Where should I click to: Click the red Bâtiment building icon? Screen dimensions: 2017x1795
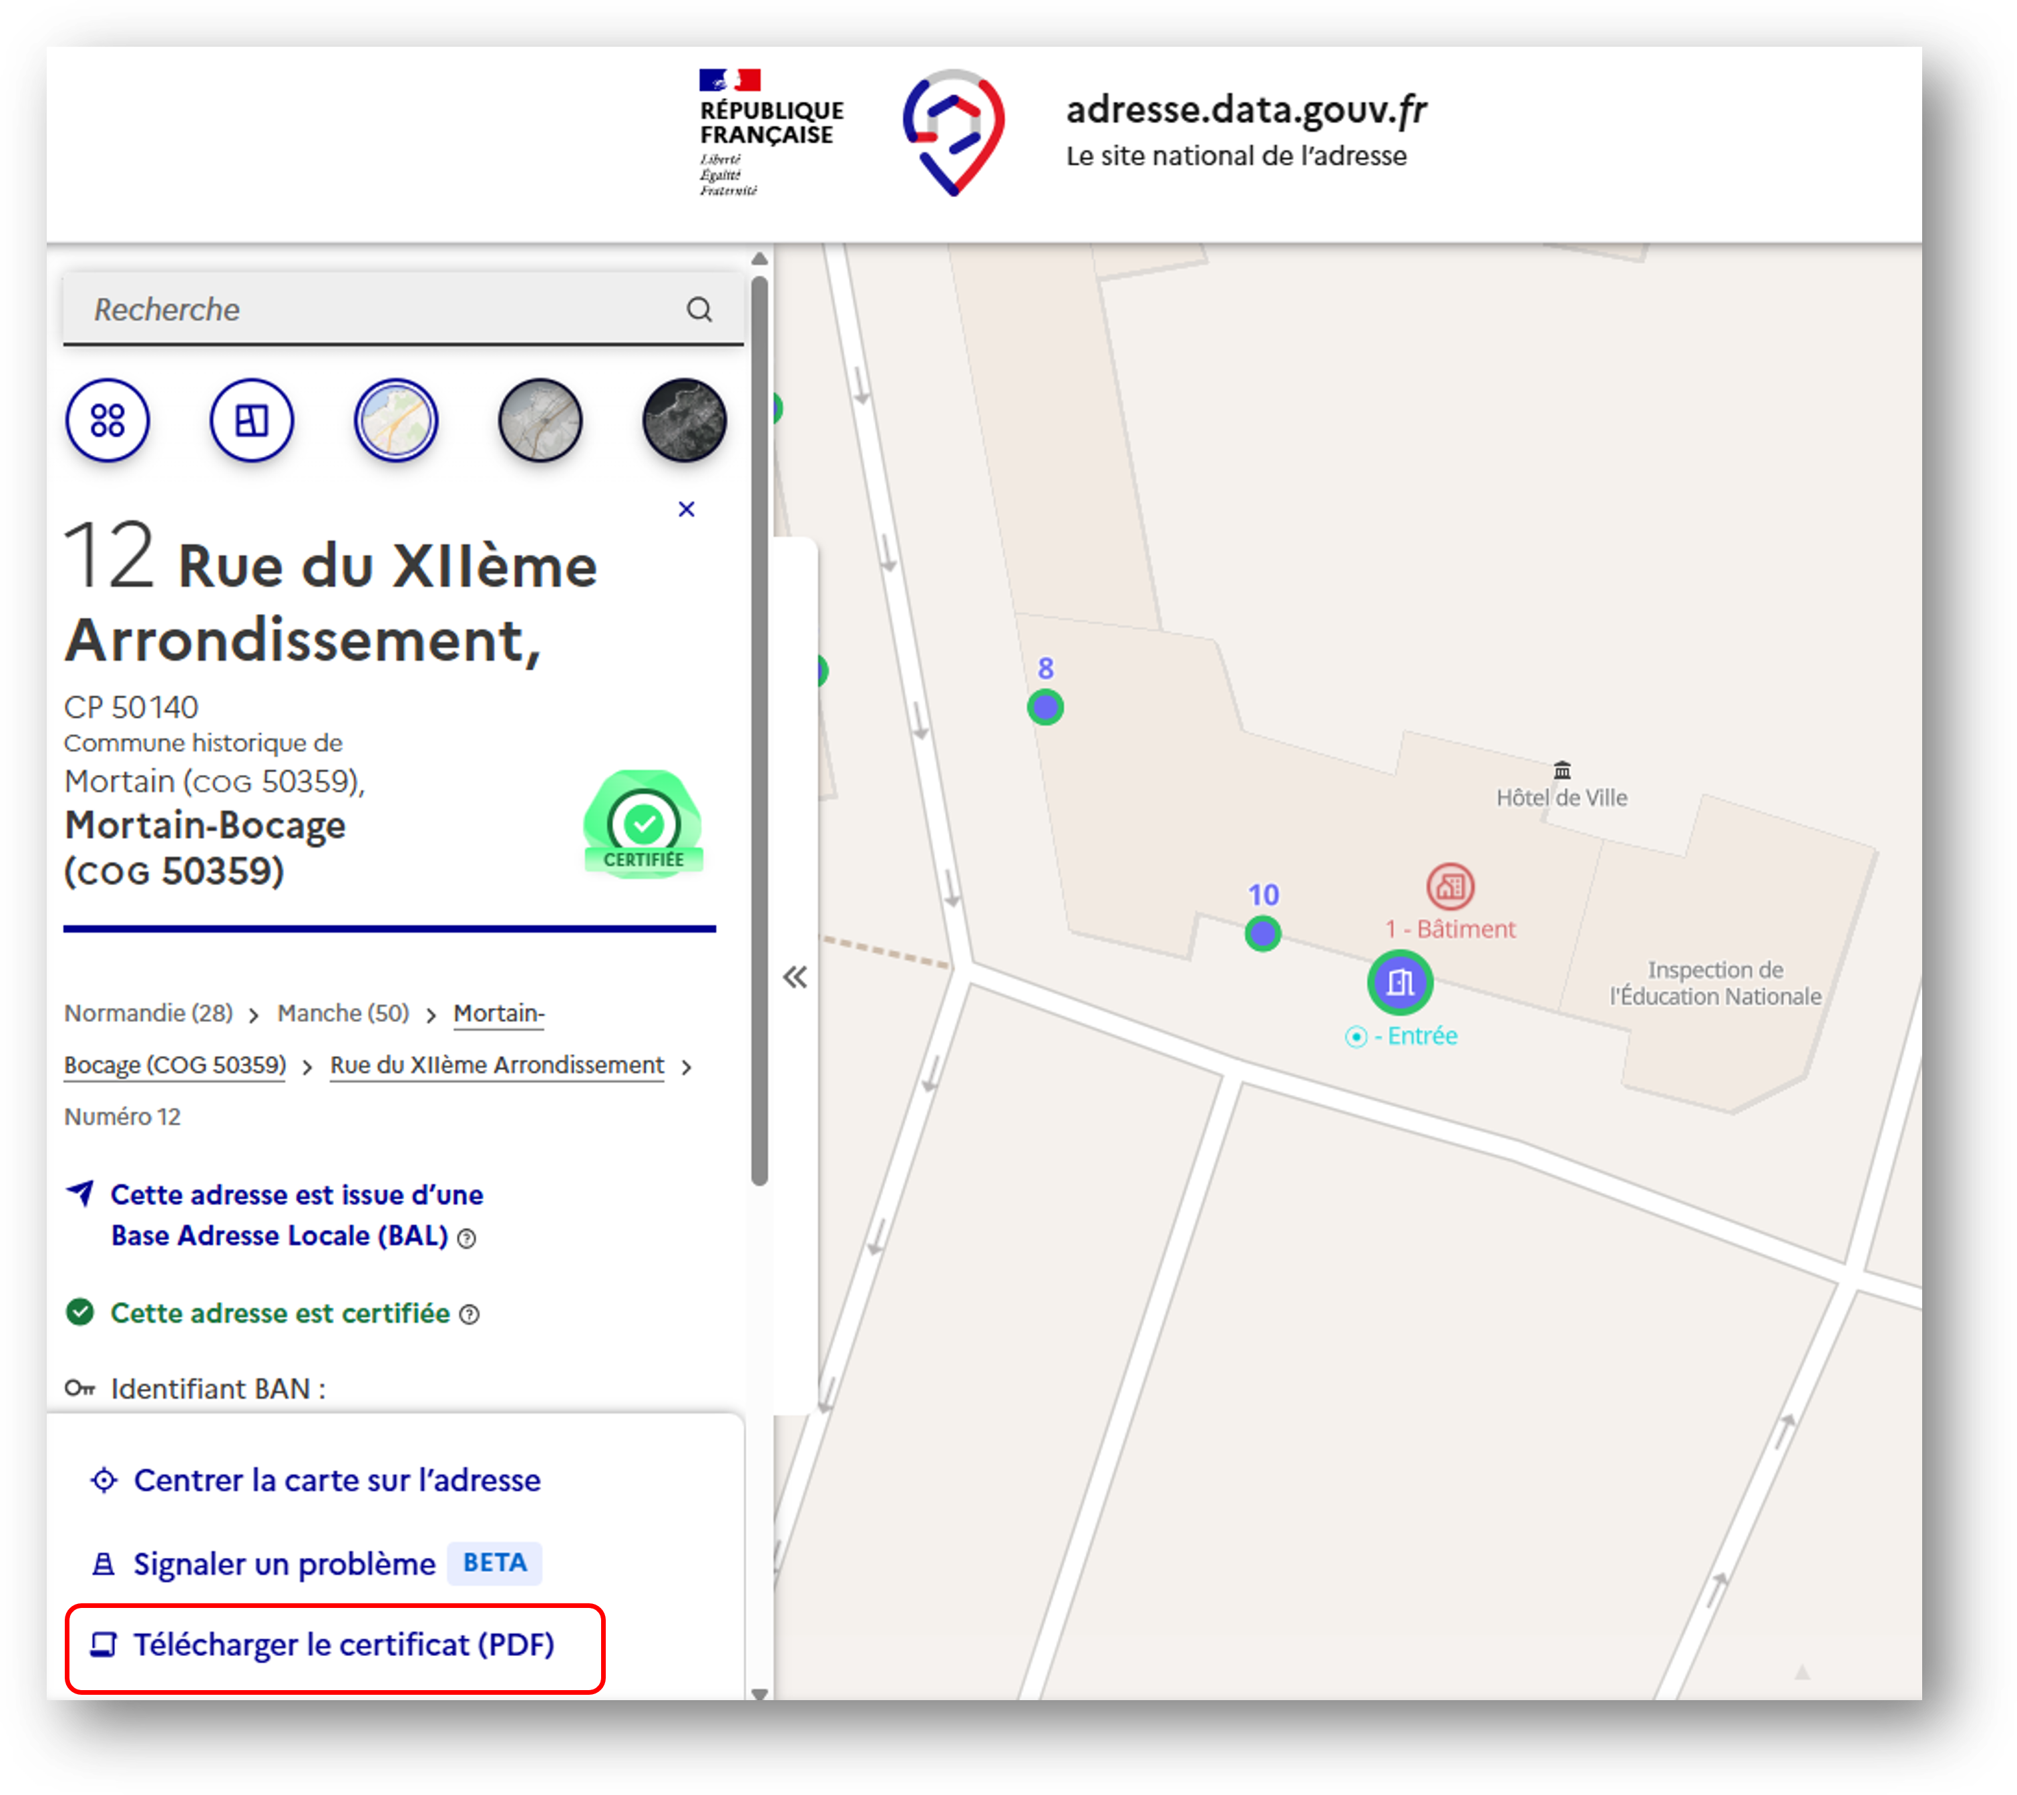(x=1449, y=886)
